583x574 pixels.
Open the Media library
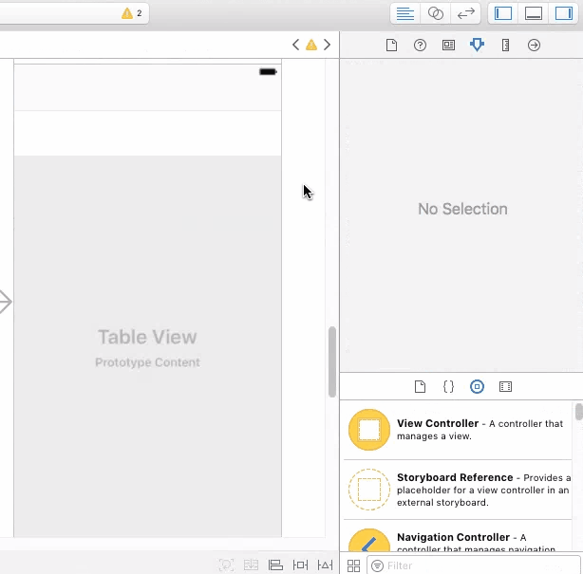coord(505,387)
